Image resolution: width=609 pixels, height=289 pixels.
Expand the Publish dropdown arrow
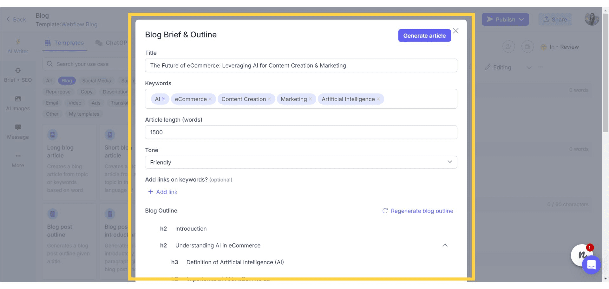pyautogui.click(x=522, y=19)
